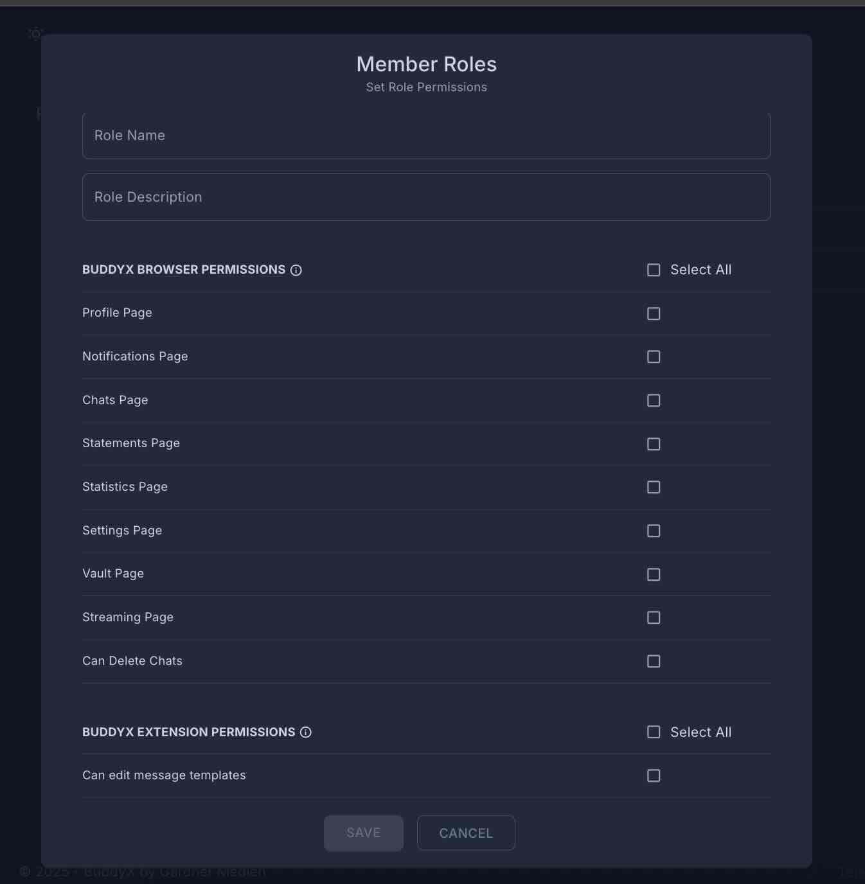Tick the Notifications Page checkbox

tap(654, 357)
